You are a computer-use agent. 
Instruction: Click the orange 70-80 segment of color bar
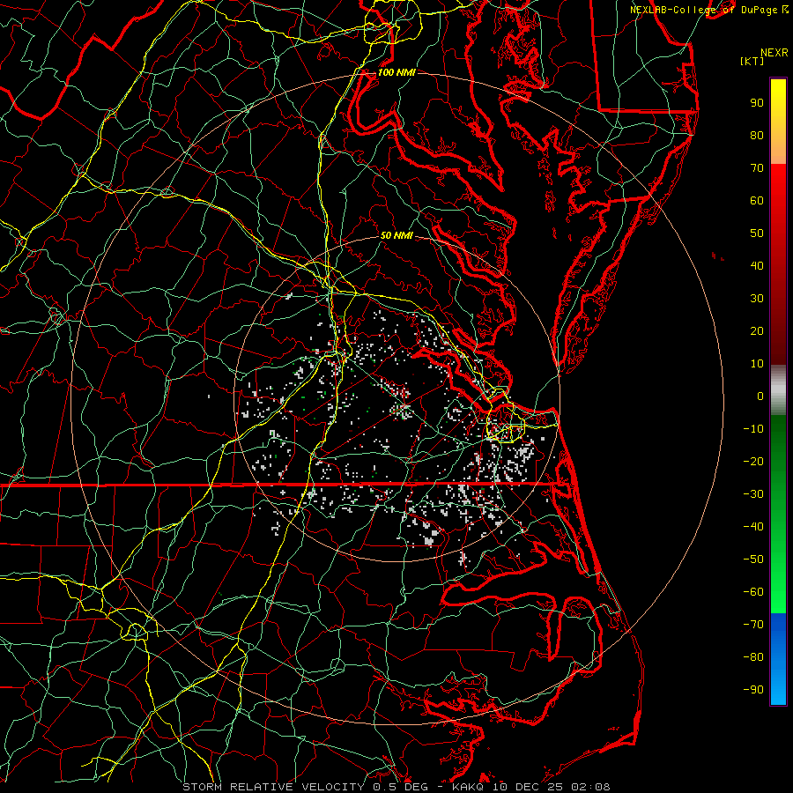(778, 150)
